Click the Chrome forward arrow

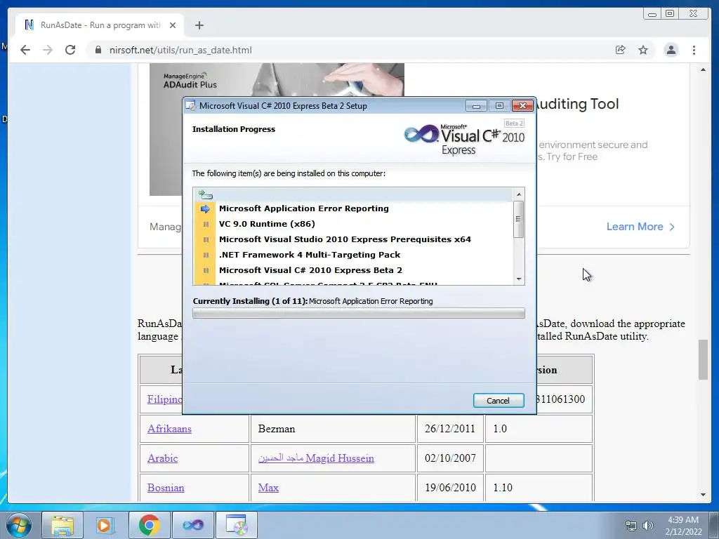(x=48, y=50)
